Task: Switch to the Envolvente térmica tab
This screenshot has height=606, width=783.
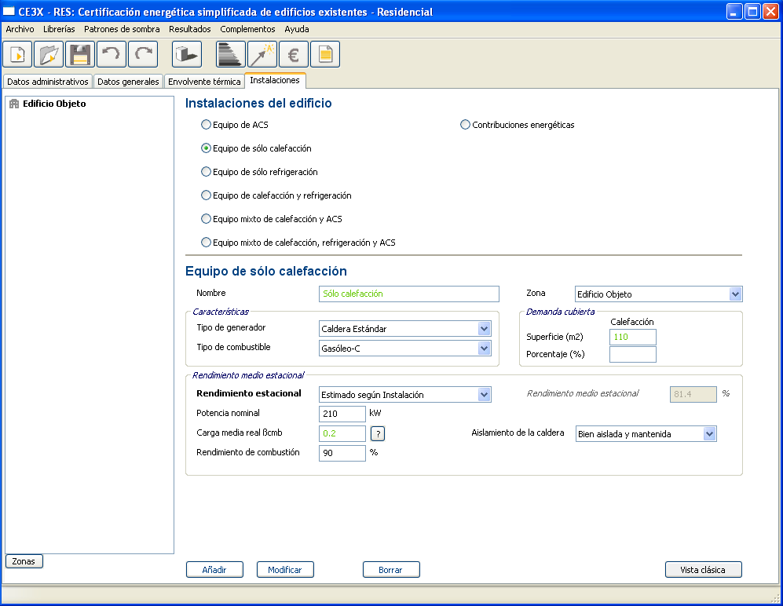Action: coord(204,82)
